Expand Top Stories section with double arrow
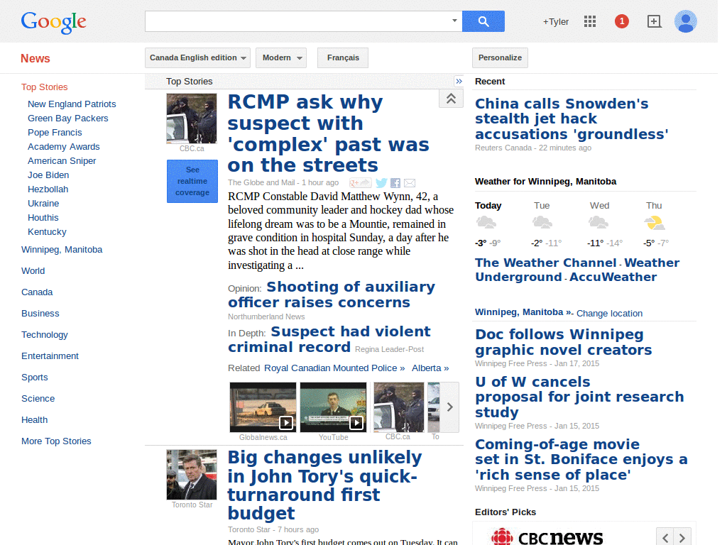727x545 pixels. (x=459, y=81)
